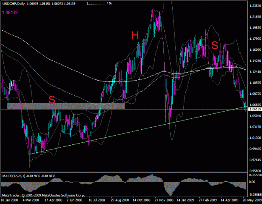Click the 4 Mar 2008 date label
This screenshot has height=204, width=262.
31,200
